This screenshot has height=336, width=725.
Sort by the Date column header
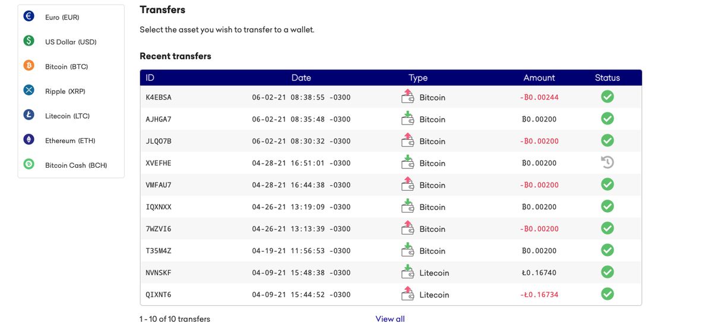pyautogui.click(x=301, y=78)
